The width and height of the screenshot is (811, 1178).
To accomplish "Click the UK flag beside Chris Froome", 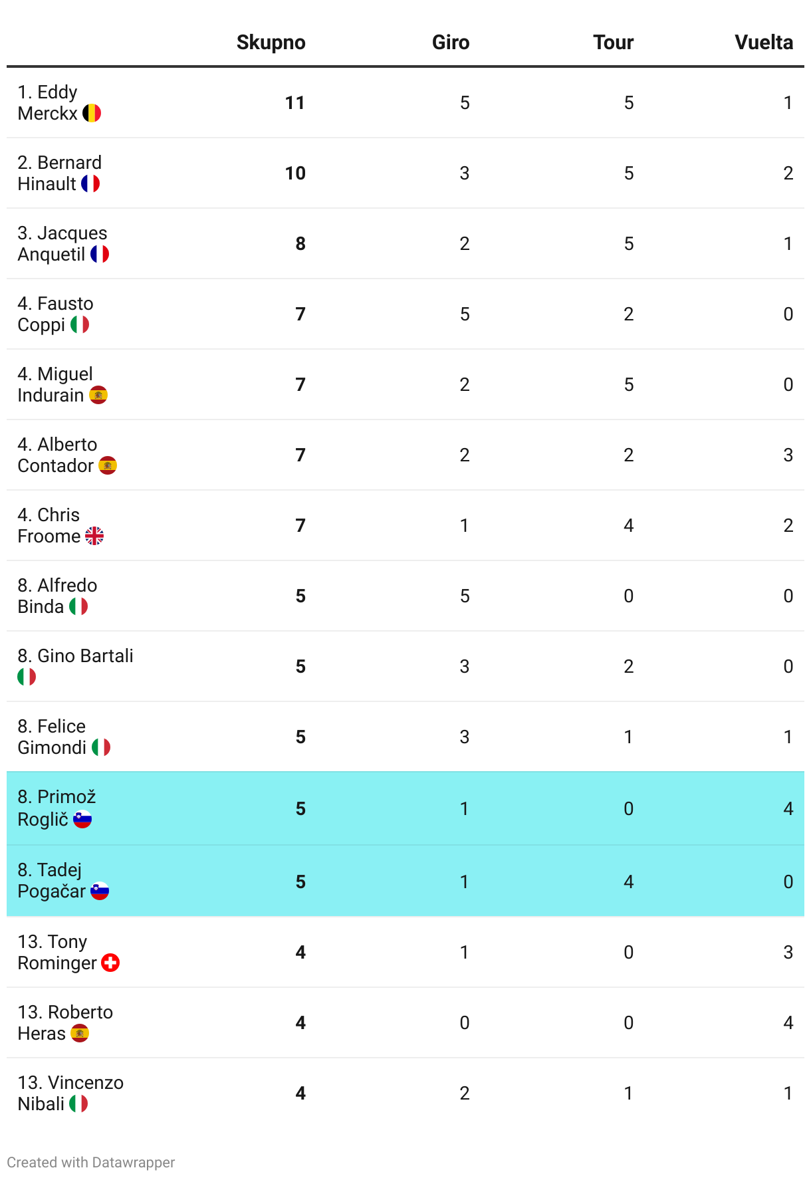I will [x=94, y=536].
